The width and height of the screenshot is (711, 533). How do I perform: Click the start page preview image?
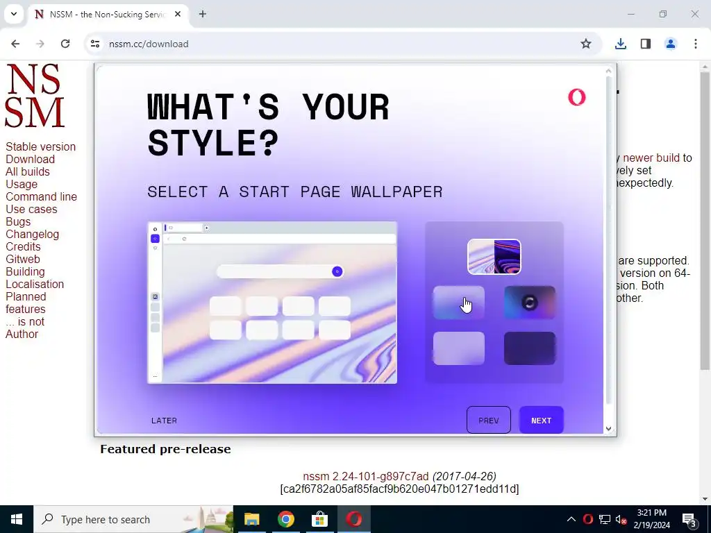pyautogui.click(x=272, y=303)
